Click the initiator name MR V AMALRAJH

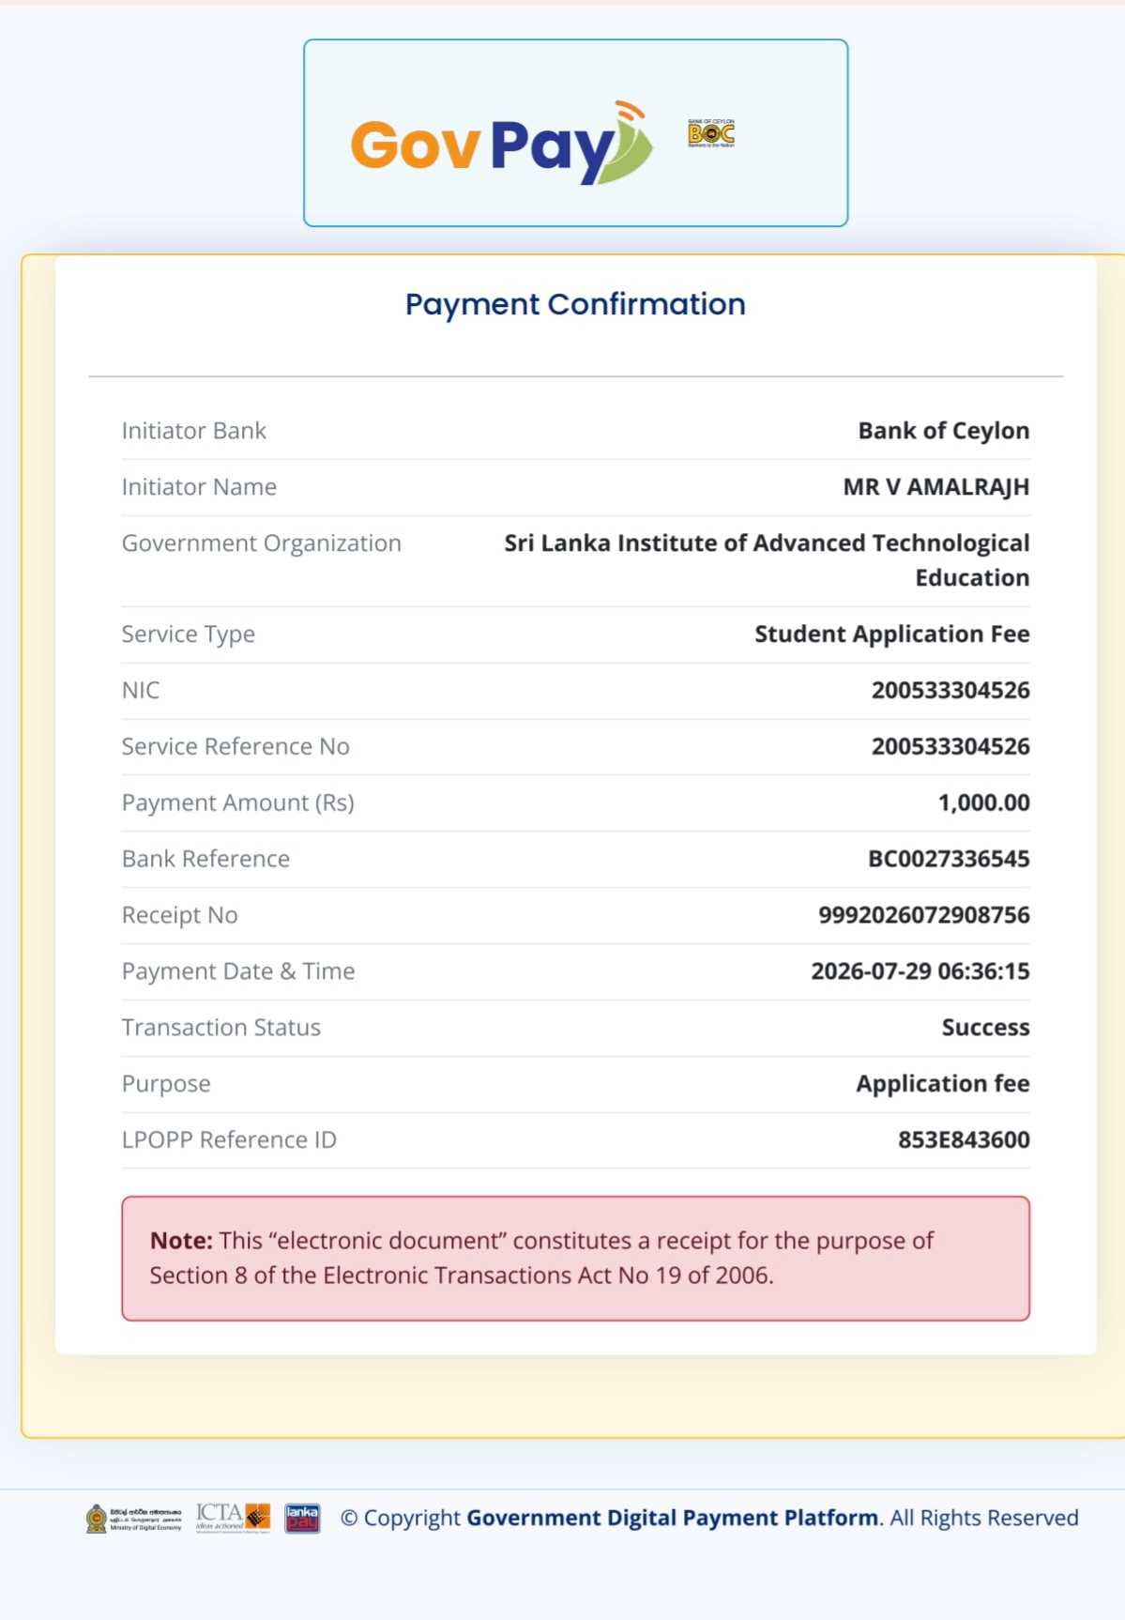click(936, 487)
